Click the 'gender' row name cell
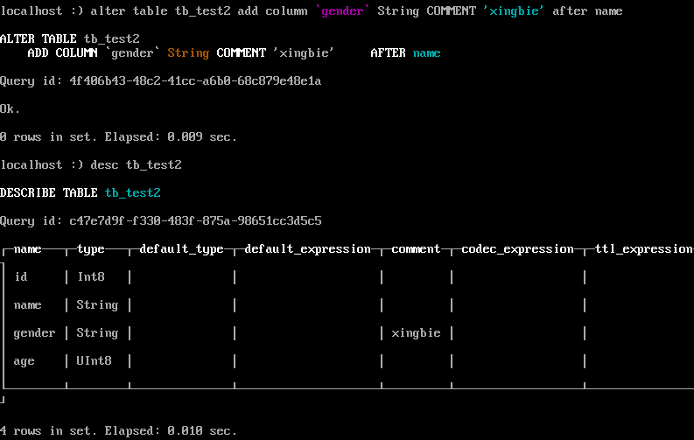 point(34,333)
